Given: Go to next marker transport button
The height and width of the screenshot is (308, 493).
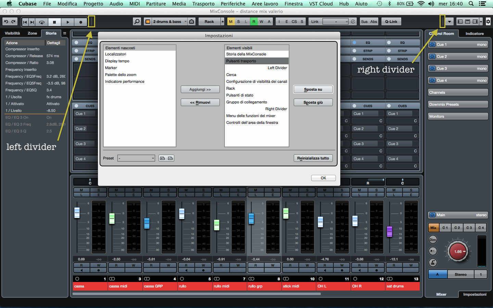Looking at the screenshot, I should (x=32, y=22).
